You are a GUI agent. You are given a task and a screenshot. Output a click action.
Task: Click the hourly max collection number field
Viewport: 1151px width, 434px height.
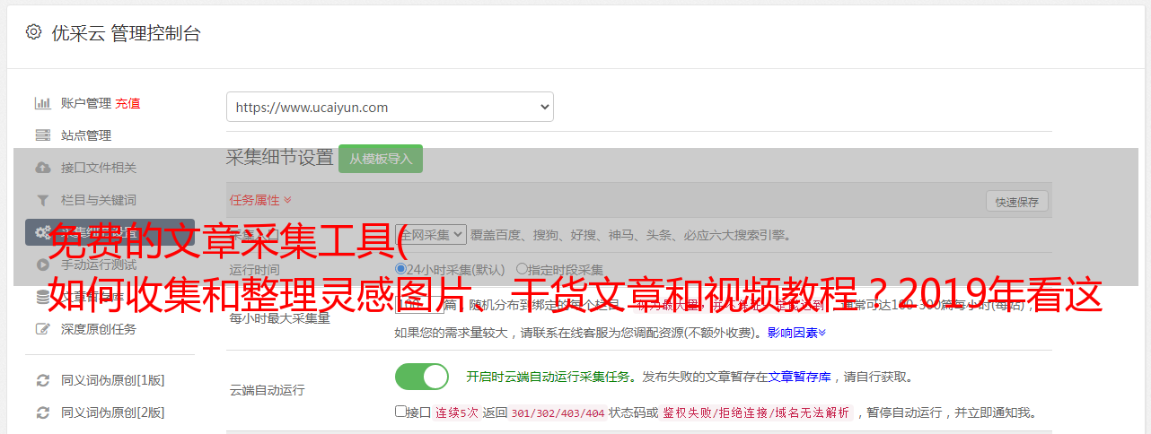tap(419, 305)
